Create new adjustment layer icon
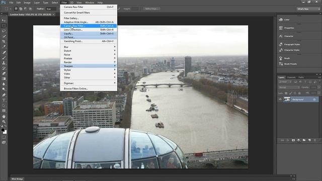 tap(299, 140)
